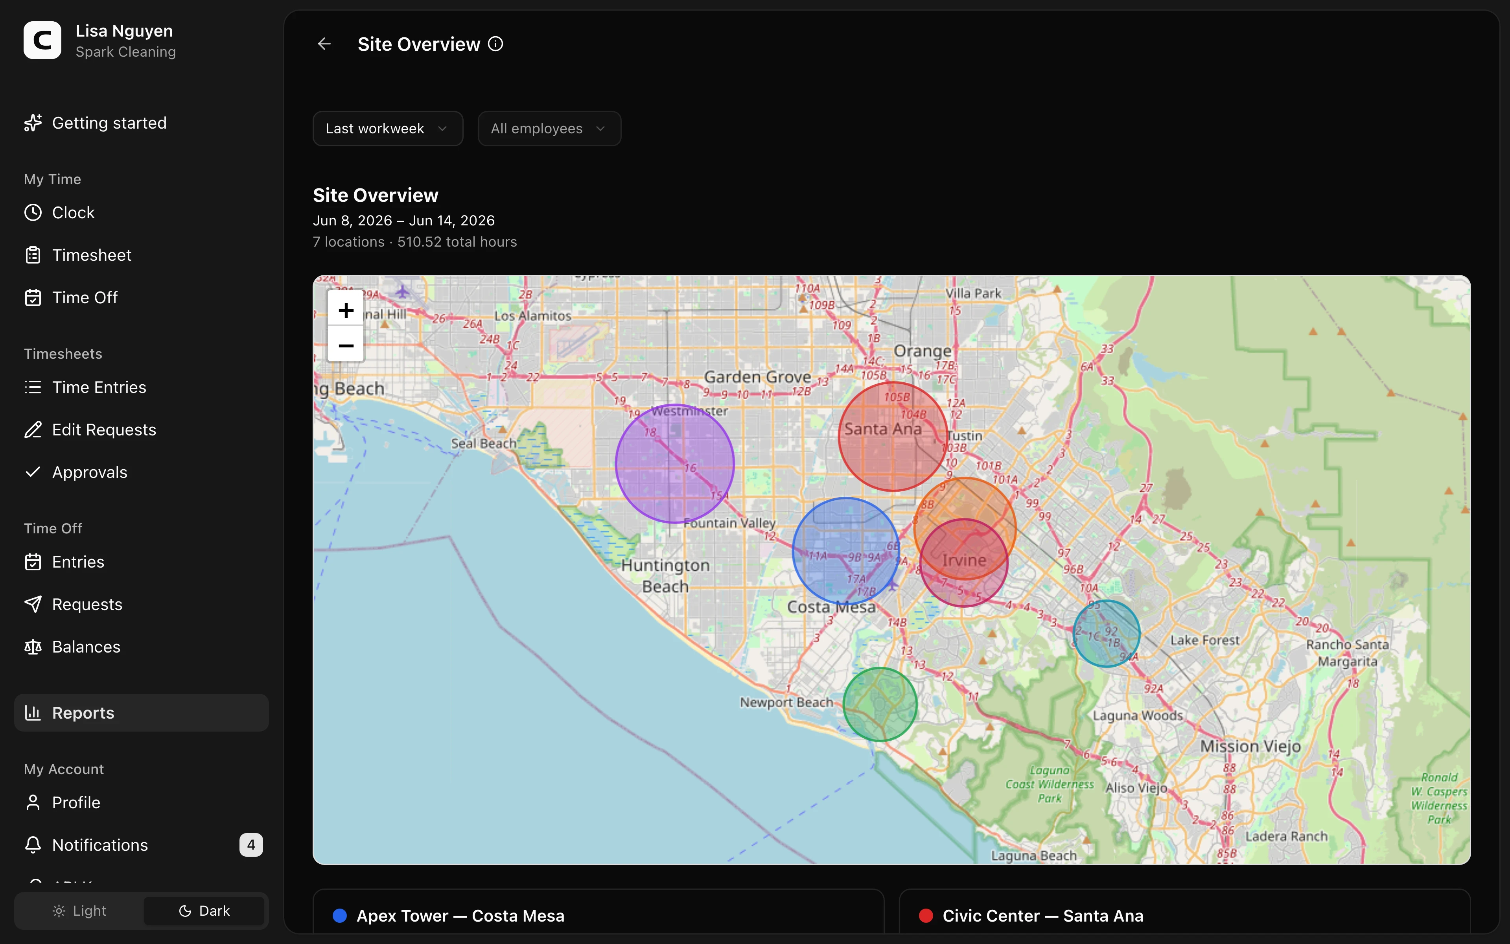Switch to Light theme

point(80,911)
